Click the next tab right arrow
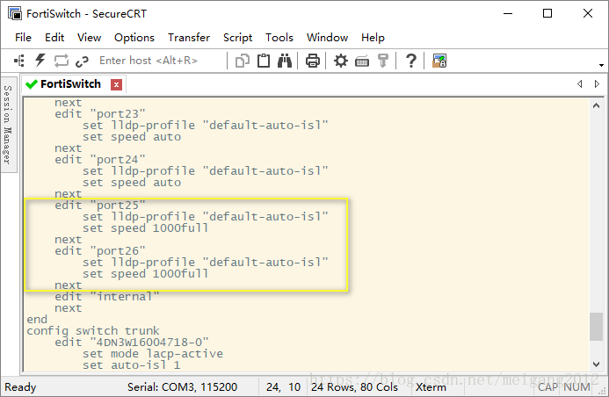609x397 pixels. [597, 83]
